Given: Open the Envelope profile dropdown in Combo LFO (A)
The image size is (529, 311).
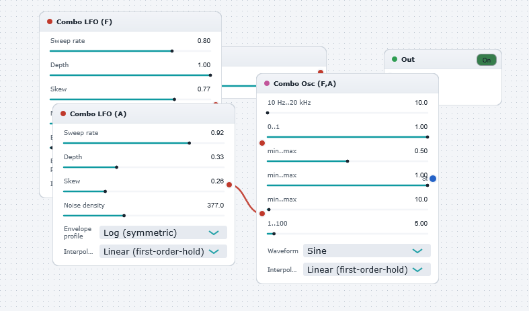Looking at the screenshot, I should (163, 232).
